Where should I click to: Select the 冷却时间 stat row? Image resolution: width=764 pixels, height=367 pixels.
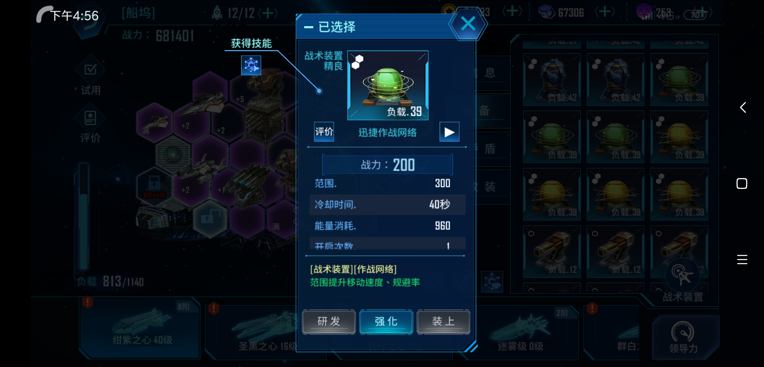pyautogui.click(x=387, y=205)
